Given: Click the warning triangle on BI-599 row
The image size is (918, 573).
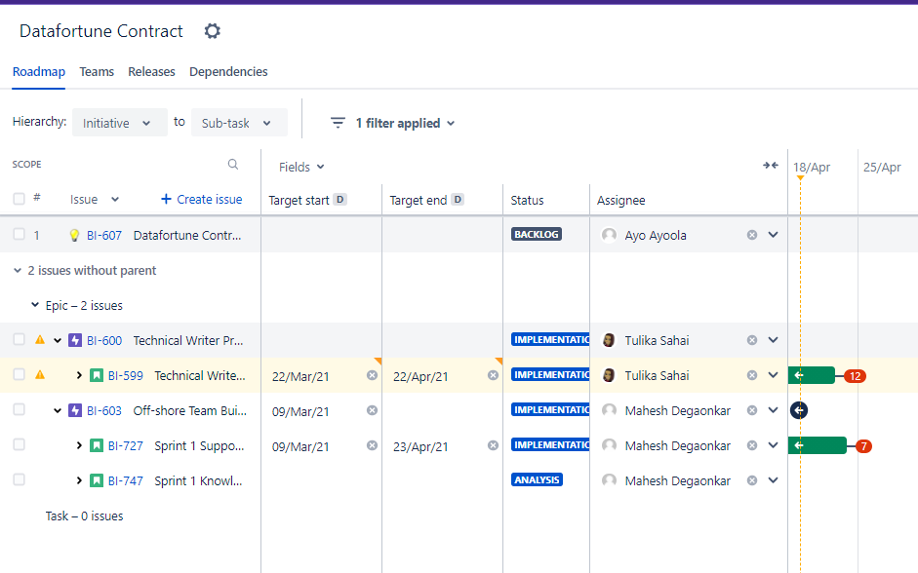Looking at the screenshot, I should (40, 375).
